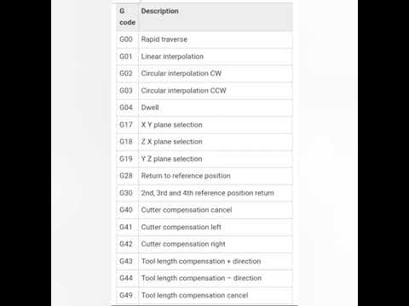
Task: Click the G00 code cell
Action: coord(127,40)
